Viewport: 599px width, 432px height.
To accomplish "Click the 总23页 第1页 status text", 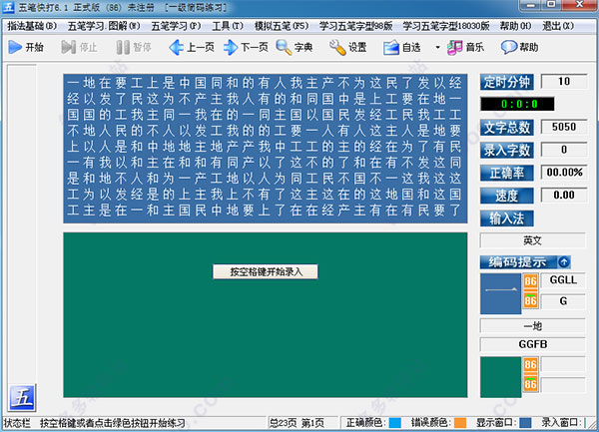I will pos(297,423).
